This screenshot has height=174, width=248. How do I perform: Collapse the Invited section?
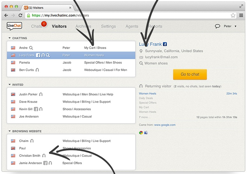(x=10, y=85)
